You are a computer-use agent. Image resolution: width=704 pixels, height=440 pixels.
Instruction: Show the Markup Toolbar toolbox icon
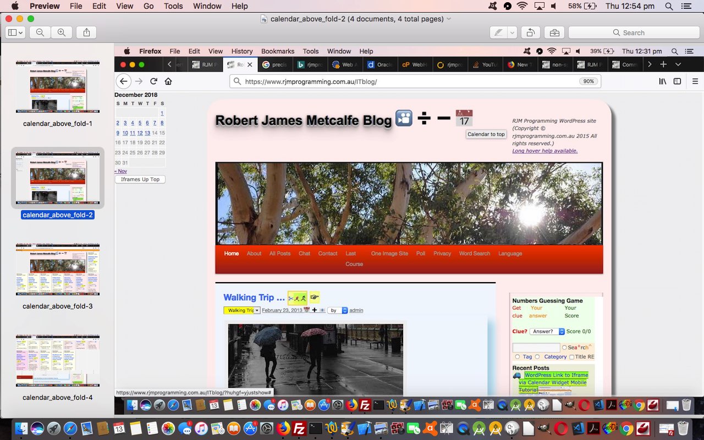[554, 32]
